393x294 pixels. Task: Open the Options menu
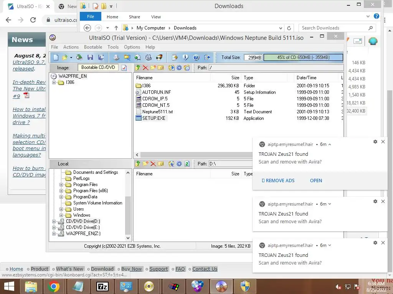(x=132, y=47)
